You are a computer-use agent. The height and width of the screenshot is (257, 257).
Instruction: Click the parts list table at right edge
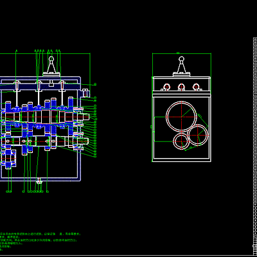pyautogui.click(x=255, y=146)
